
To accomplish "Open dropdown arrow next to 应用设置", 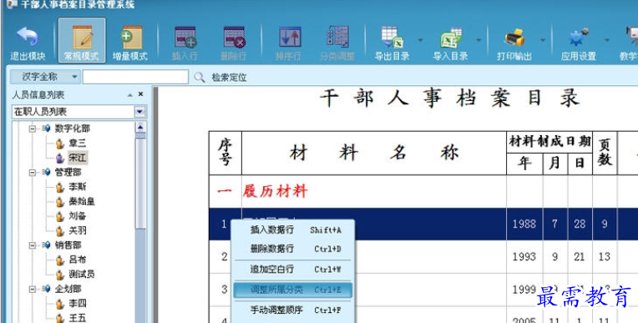I will coord(606,40).
